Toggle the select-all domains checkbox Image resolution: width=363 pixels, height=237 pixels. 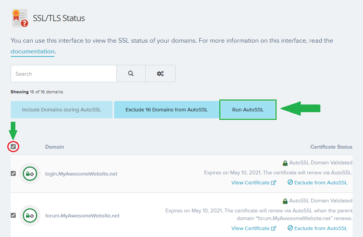[13, 146]
